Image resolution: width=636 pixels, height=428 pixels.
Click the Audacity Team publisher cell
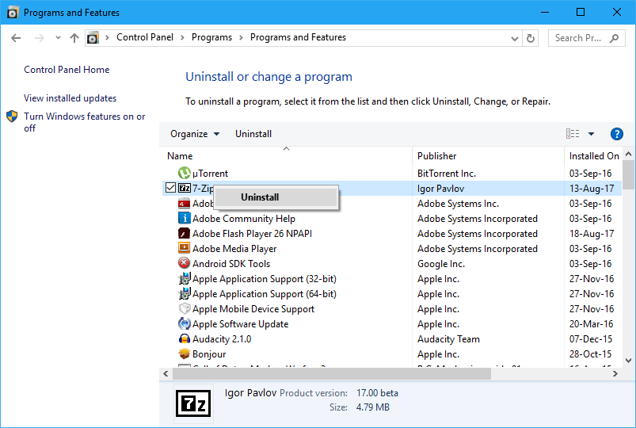point(448,339)
